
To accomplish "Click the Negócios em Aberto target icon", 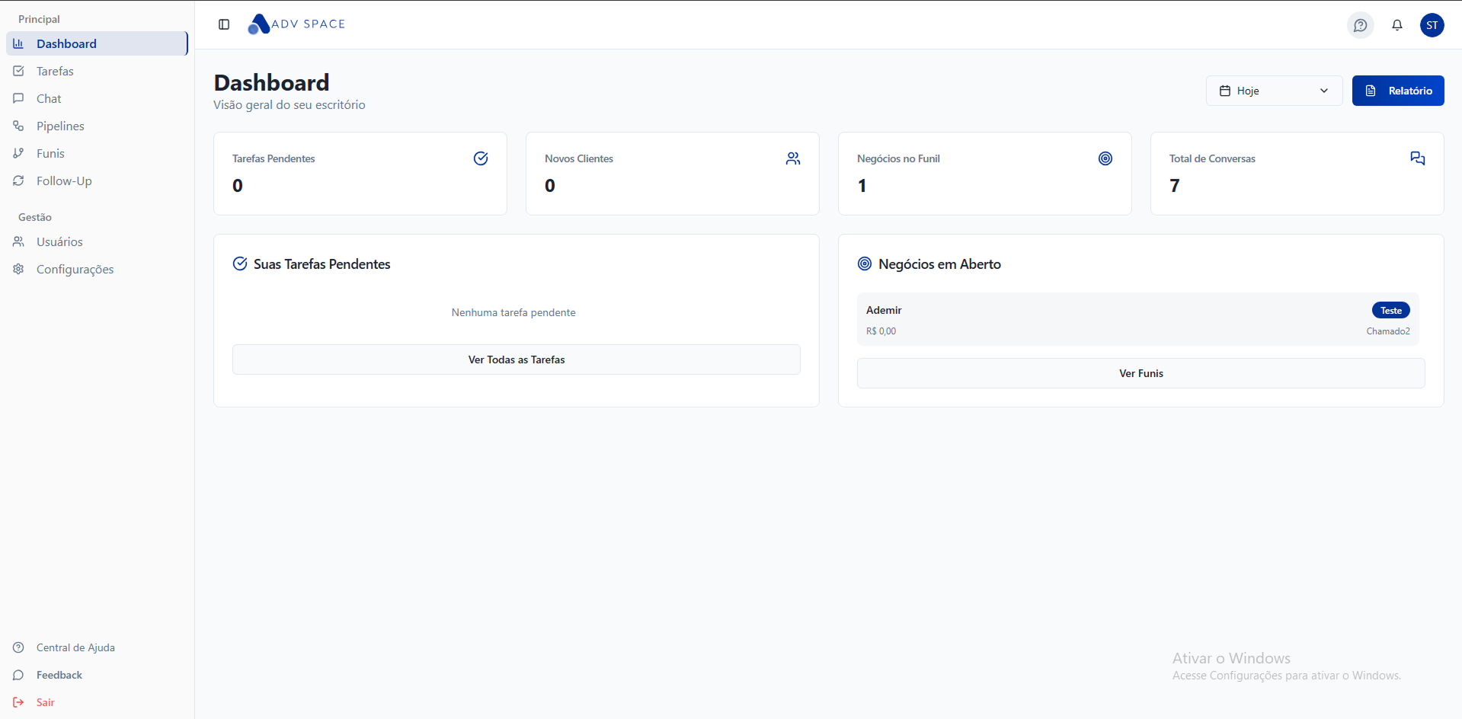I will (865, 264).
